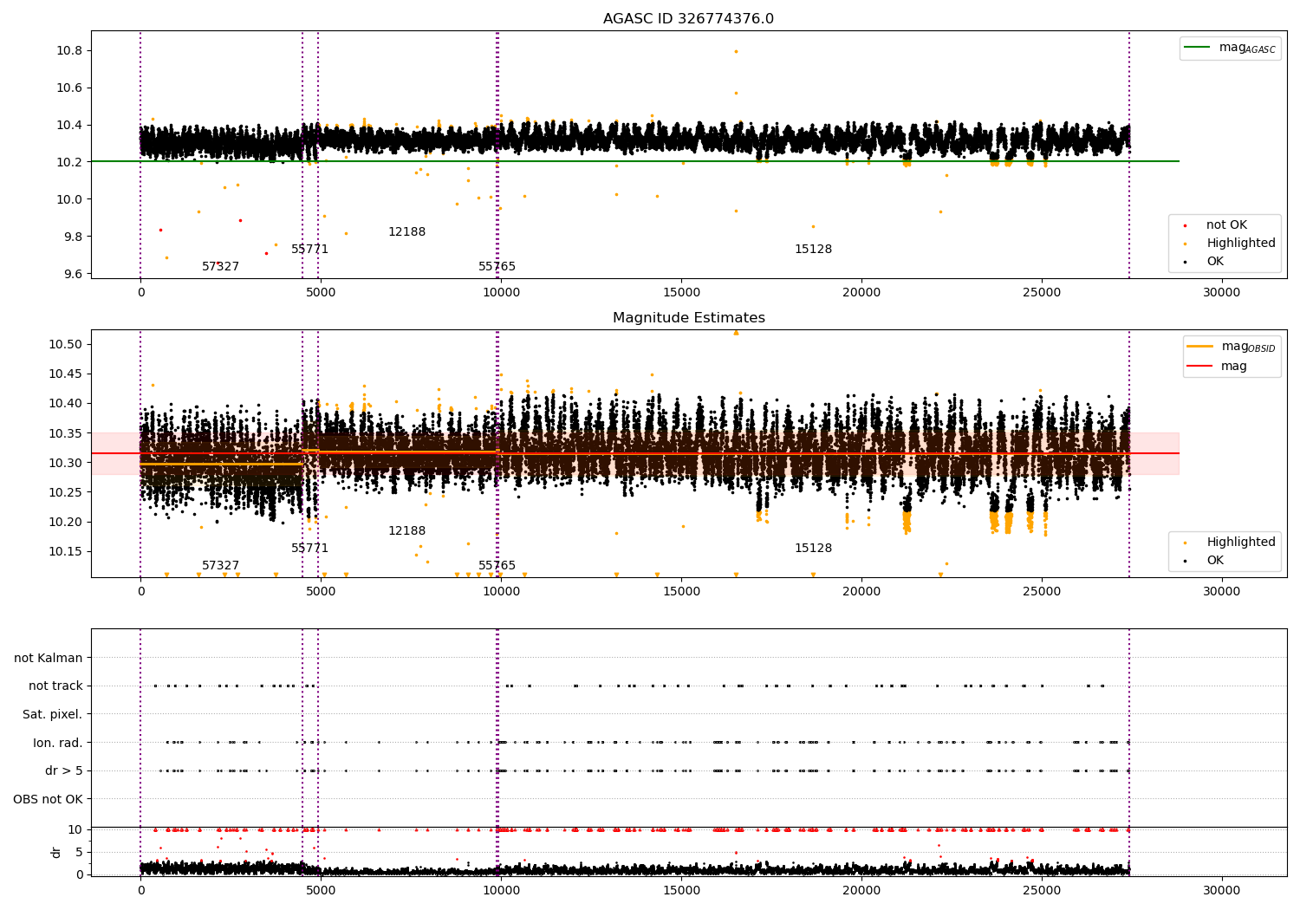Screen dimensions: 1300x910
Task: Click the "AGASC ID 326774376.0" plot title
Action: tap(688, 19)
